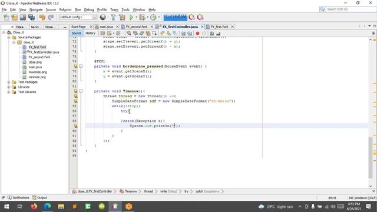
Task: Click the Shift Line Left icon
Action: pyautogui.click(x=183, y=34)
